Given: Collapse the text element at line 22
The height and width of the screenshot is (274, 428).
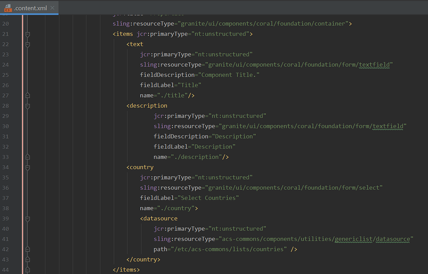Looking at the screenshot, I should click(x=27, y=45).
